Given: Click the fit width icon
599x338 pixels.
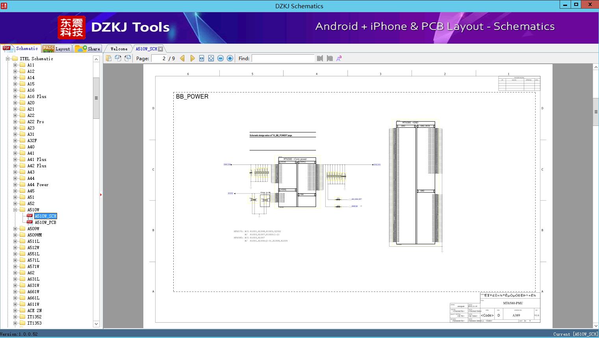Looking at the screenshot, I should click(202, 58).
